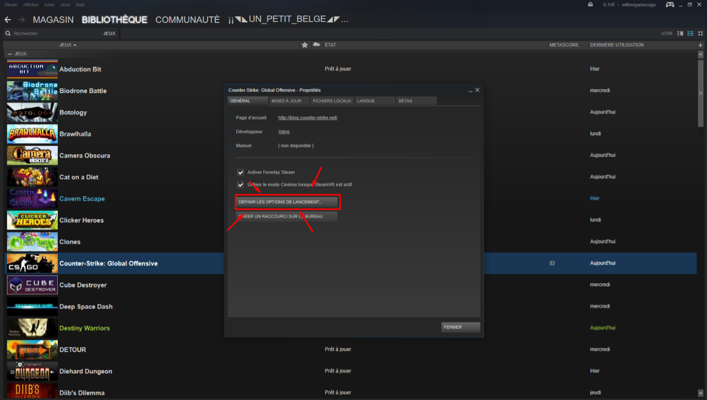Switch to the FICHIERS LOCAUX tab

click(x=332, y=101)
